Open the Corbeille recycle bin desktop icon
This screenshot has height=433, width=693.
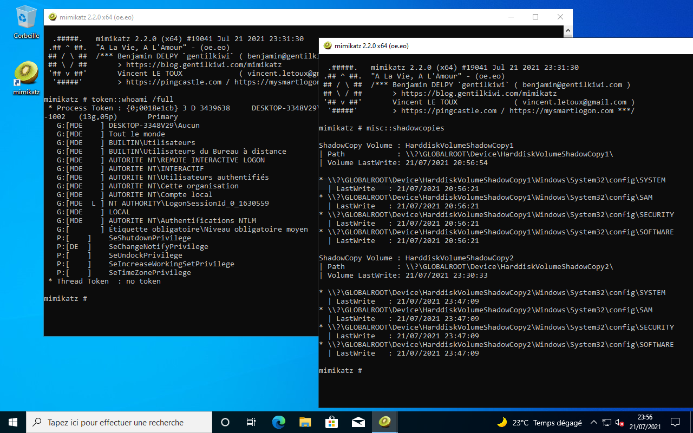click(26, 22)
